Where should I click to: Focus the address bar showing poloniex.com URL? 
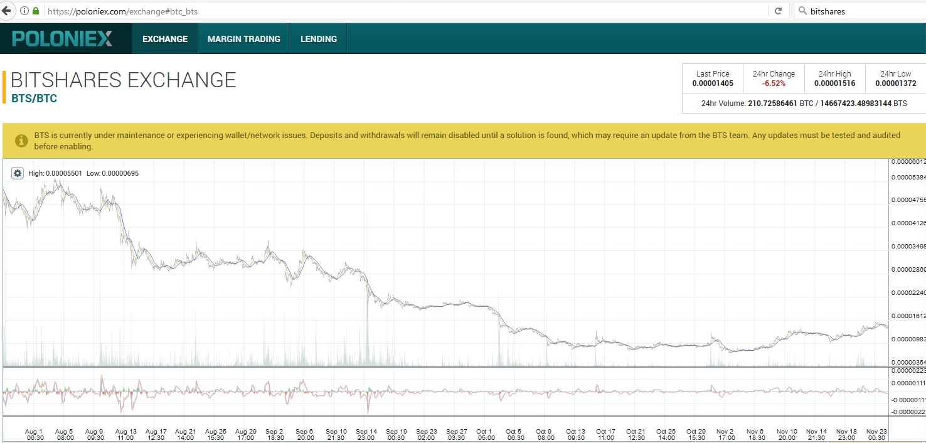click(402, 11)
